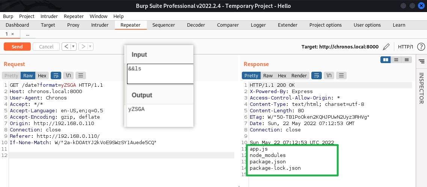Click the Content-Length: 80 header

click(x=277, y=110)
